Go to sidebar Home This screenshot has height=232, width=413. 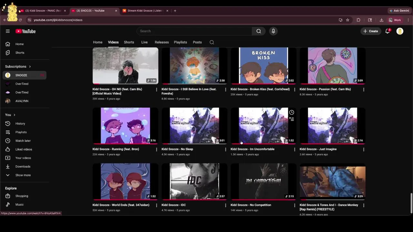[25, 44]
